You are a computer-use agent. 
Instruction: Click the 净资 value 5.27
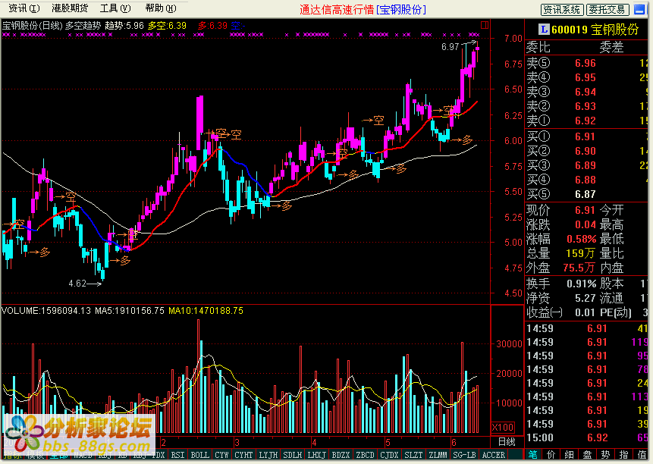pyautogui.click(x=585, y=299)
